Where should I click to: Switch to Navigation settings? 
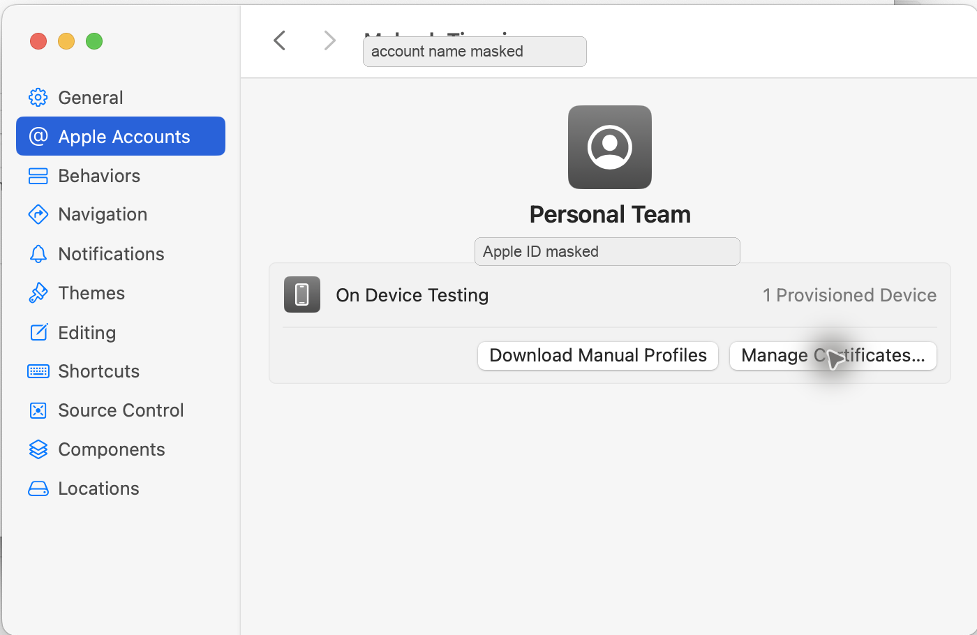click(121, 214)
